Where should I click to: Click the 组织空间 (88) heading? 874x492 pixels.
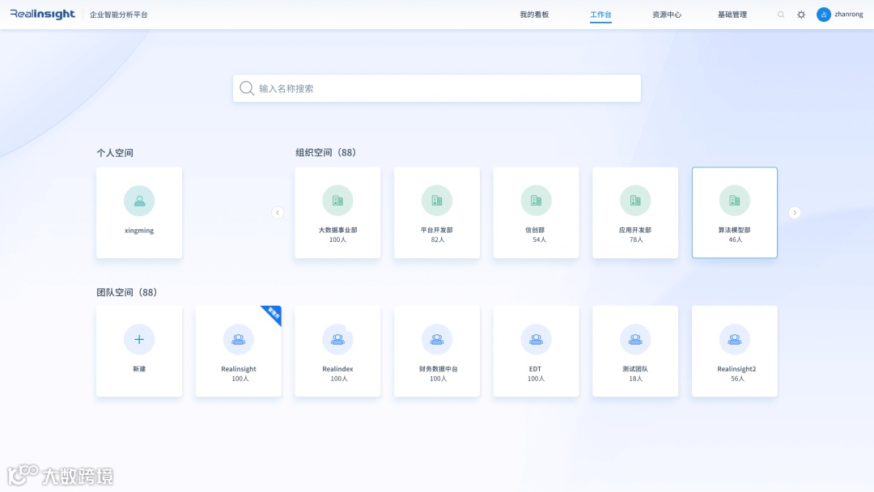click(x=326, y=153)
